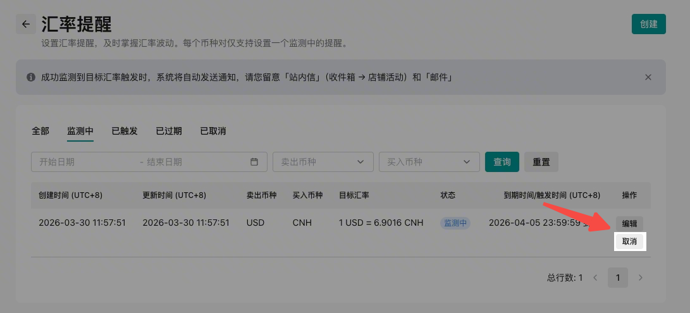Click 取消 to cancel the USD alert
Viewport: 690px width, 313px height.
pos(629,242)
